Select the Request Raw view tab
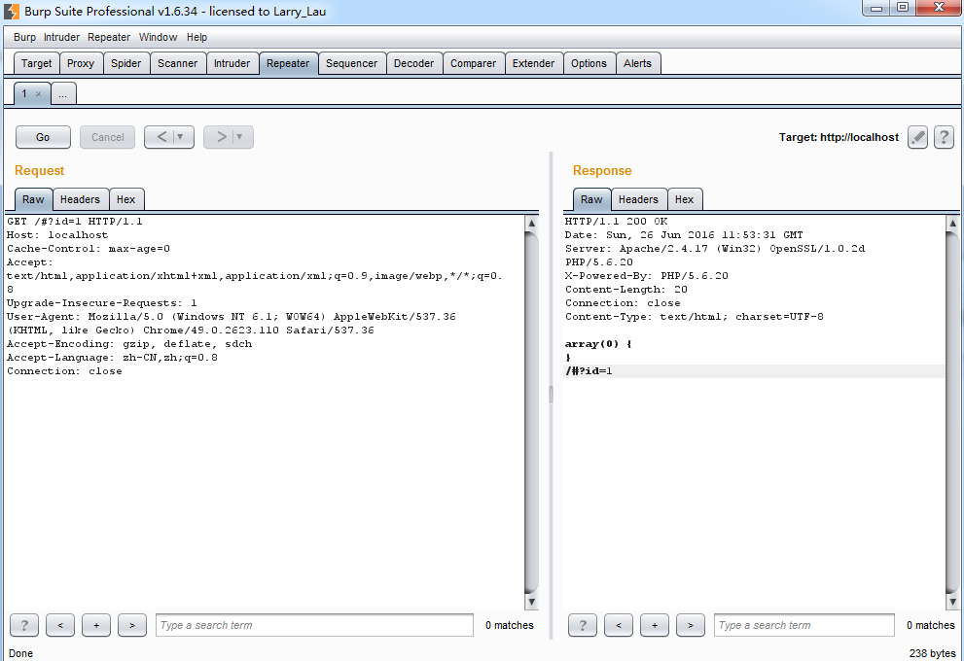The height and width of the screenshot is (661, 964). click(33, 199)
